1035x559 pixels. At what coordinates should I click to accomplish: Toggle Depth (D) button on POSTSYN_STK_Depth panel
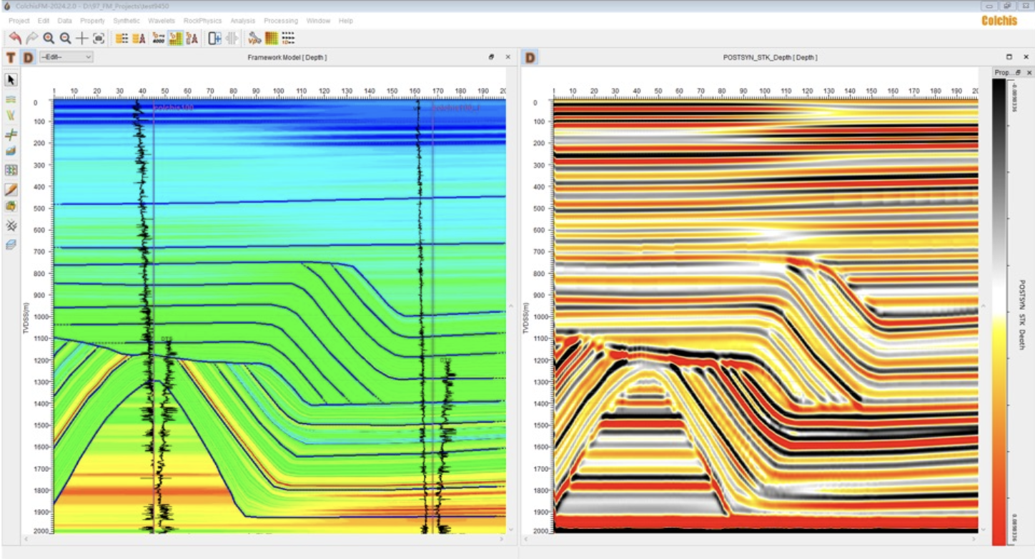point(530,57)
